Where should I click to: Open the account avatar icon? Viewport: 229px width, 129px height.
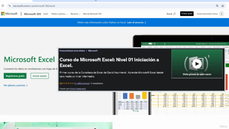pos(221,14)
